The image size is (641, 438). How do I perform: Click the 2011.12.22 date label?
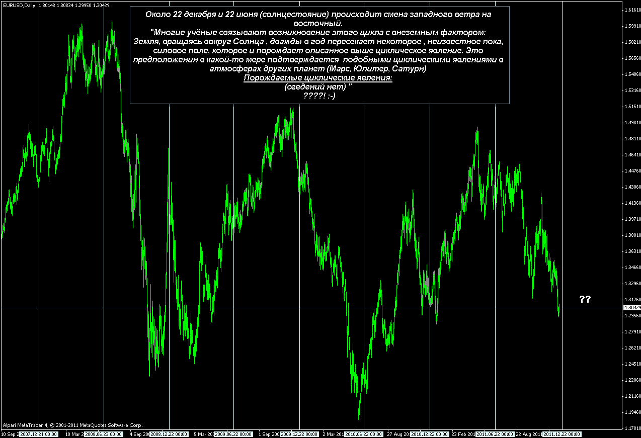click(x=562, y=434)
